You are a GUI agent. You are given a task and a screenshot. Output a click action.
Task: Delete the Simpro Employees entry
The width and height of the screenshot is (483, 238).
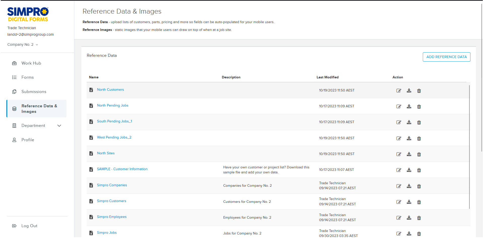419,218
